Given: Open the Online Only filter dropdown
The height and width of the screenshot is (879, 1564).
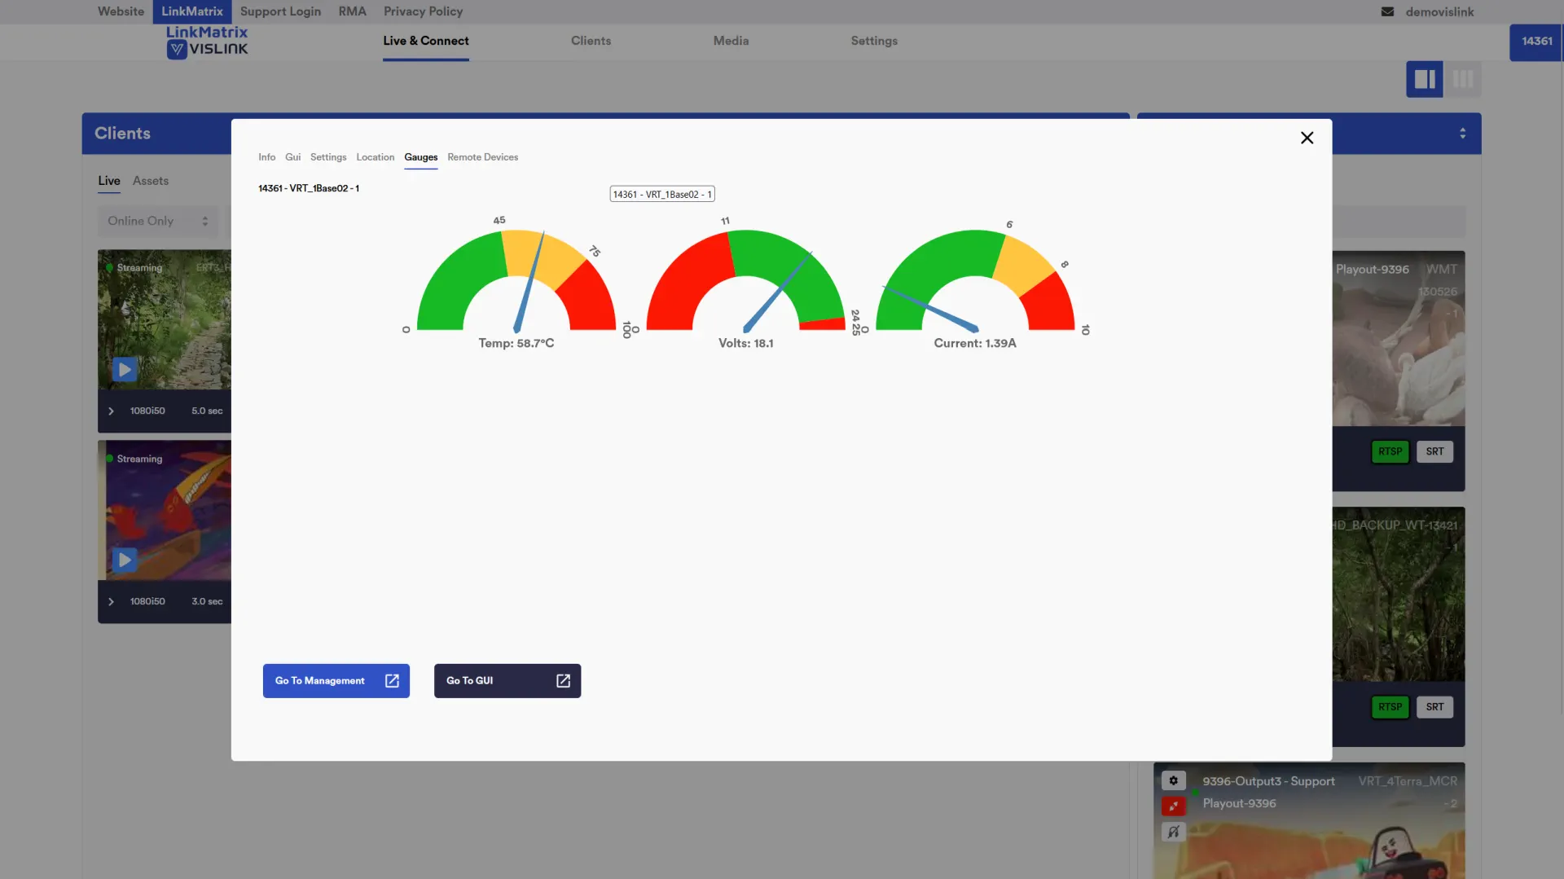Looking at the screenshot, I should (x=158, y=221).
